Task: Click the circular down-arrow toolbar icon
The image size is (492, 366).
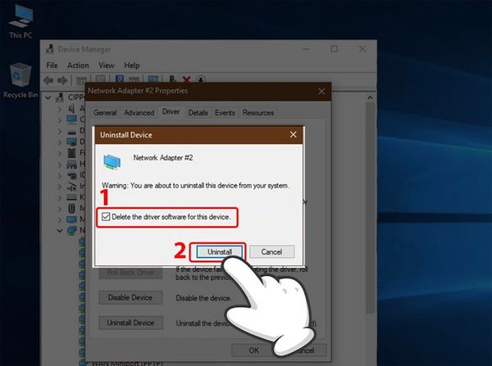Action: (x=201, y=80)
